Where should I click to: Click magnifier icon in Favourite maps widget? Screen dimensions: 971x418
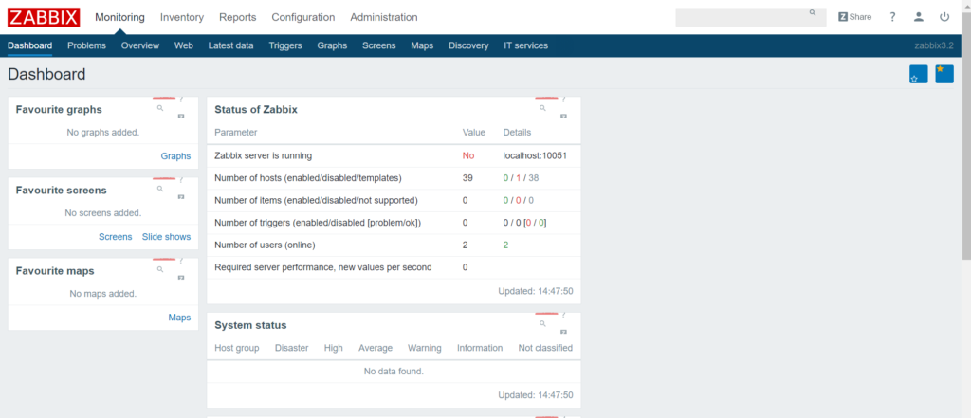[159, 269]
